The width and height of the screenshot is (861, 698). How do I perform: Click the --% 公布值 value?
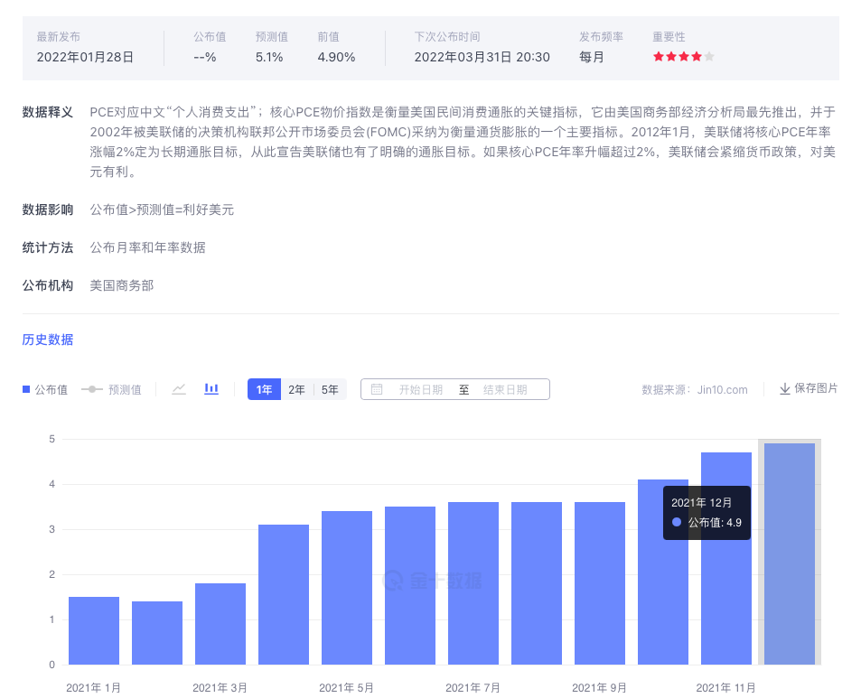[x=205, y=57]
